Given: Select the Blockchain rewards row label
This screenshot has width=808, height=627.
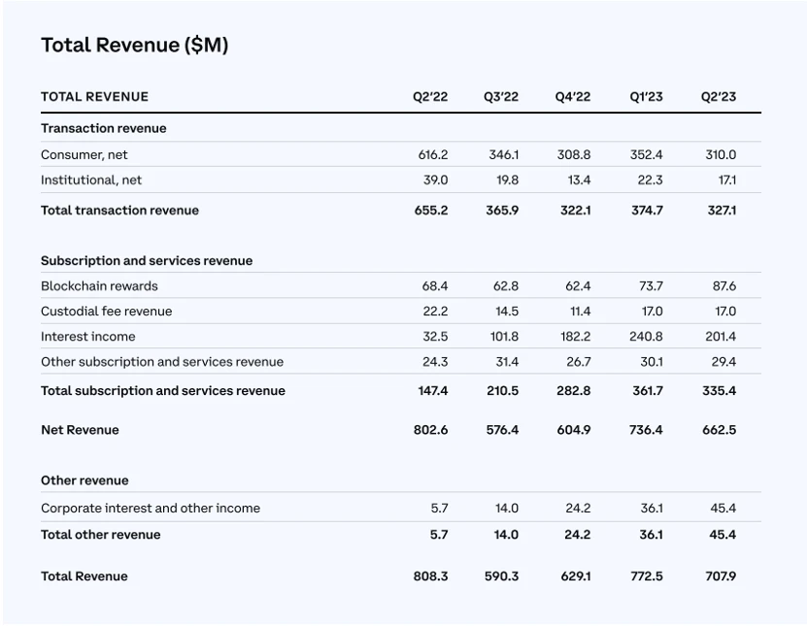Looking at the screenshot, I should (x=99, y=286).
